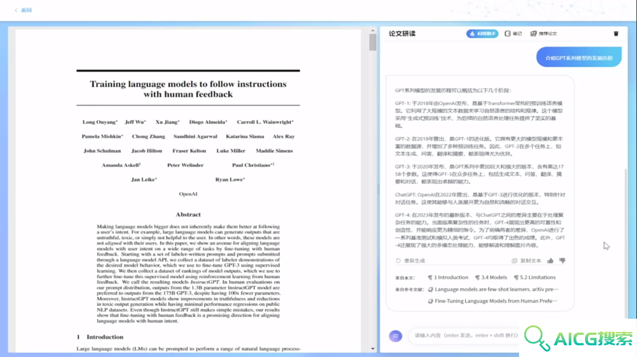Click the PDF scrollbar down arrow
Viewport: 637px width, 357px height.
pos(373,349)
